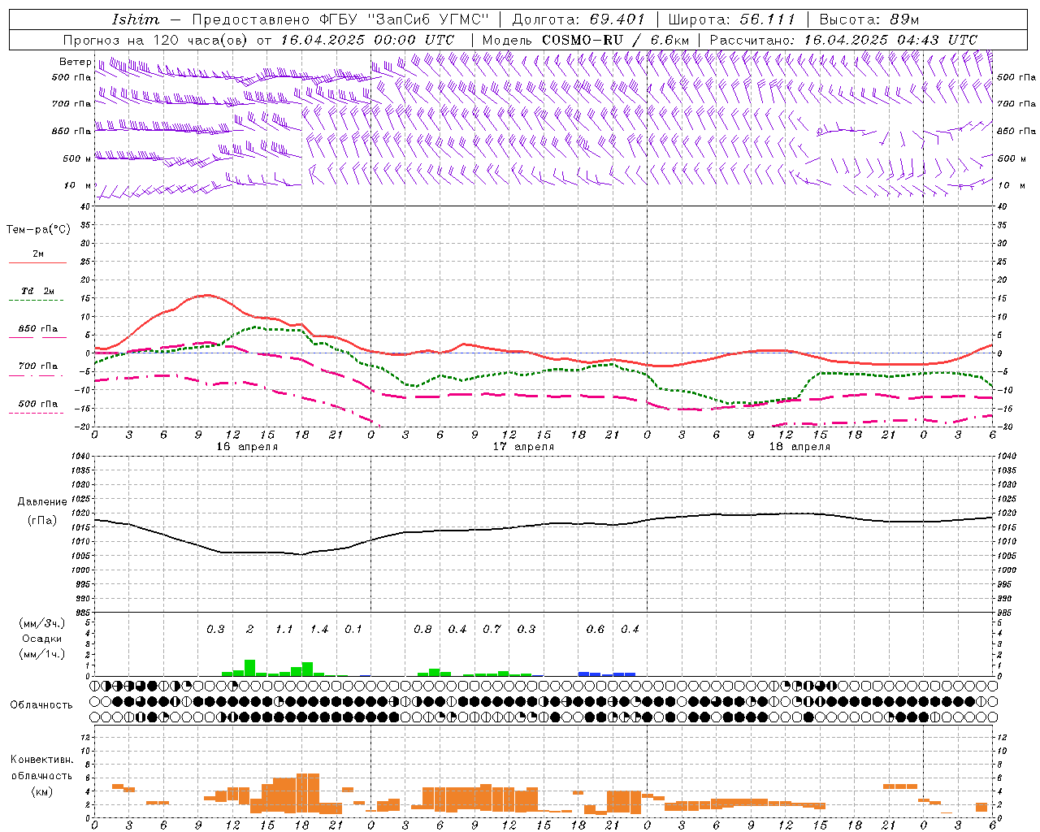Click the precipitation amount "1.1"
This screenshot has height=832, width=1040.
pos(284,630)
